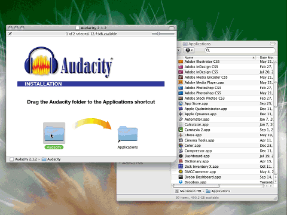The image size is (287, 215).
Task: Click the customize toolbar icon in Audacity window
Action: click(10, 33)
